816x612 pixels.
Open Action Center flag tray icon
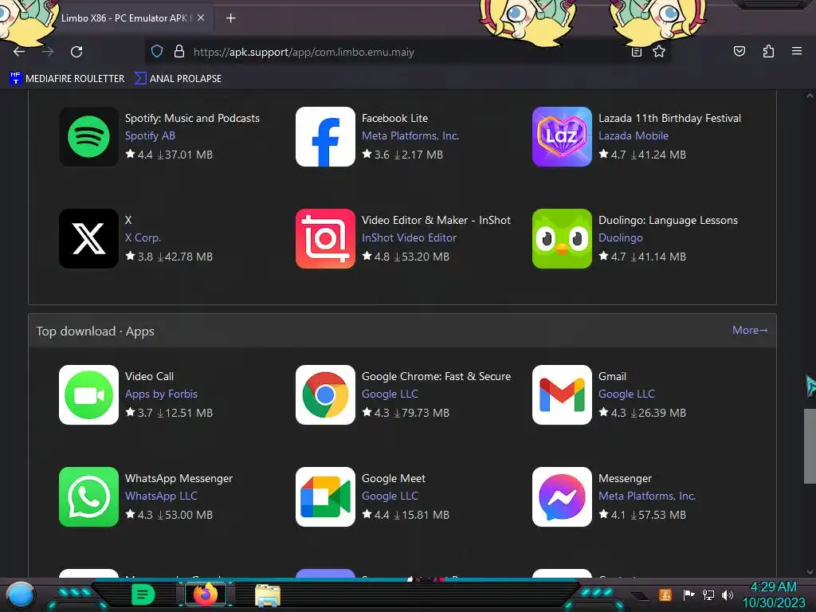pyautogui.click(x=688, y=594)
